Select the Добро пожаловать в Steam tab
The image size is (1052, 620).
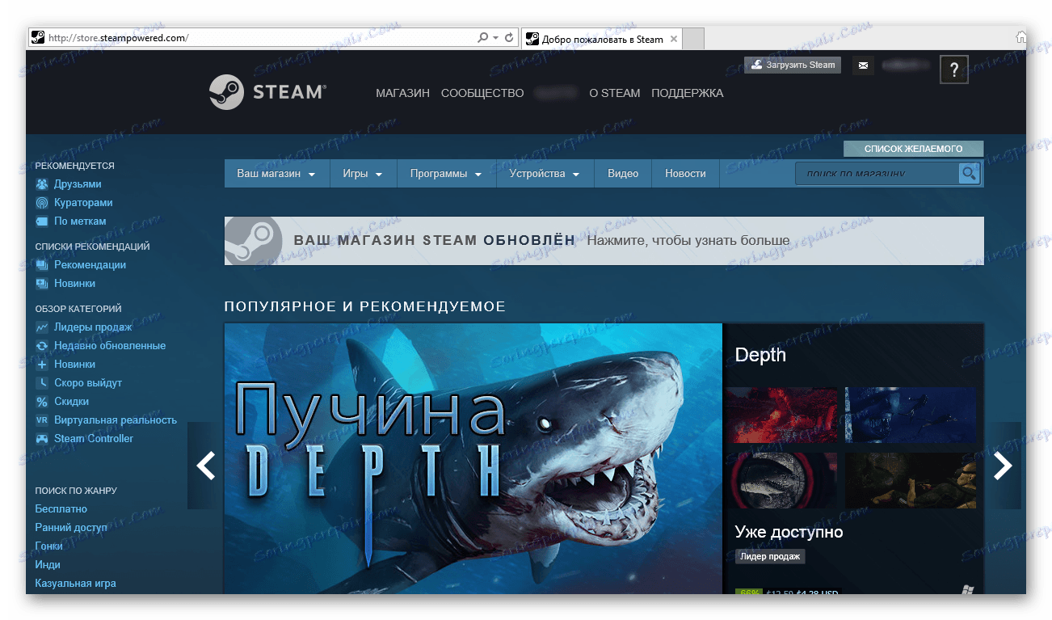pyautogui.click(x=602, y=39)
